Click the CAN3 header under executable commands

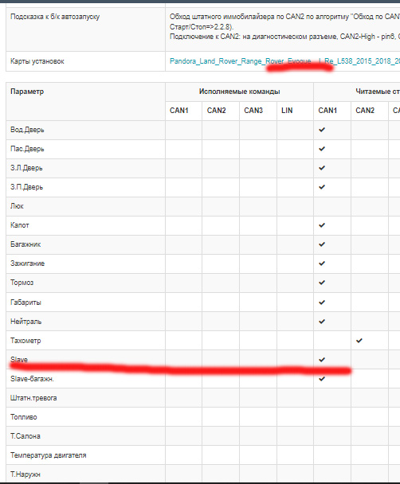[253, 111]
